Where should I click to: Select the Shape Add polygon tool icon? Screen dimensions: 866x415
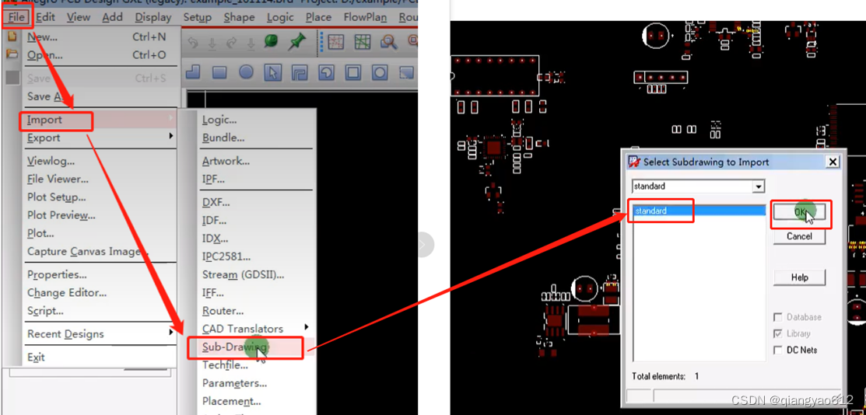point(193,72)
